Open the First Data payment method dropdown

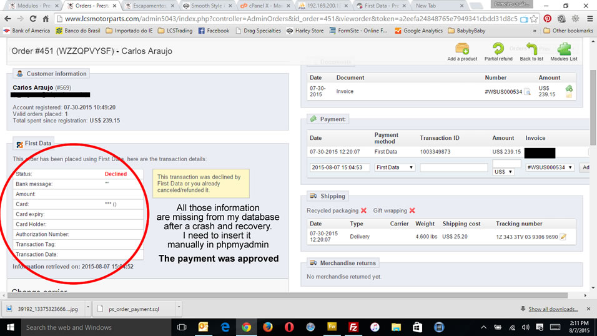[x=394, y=167]
